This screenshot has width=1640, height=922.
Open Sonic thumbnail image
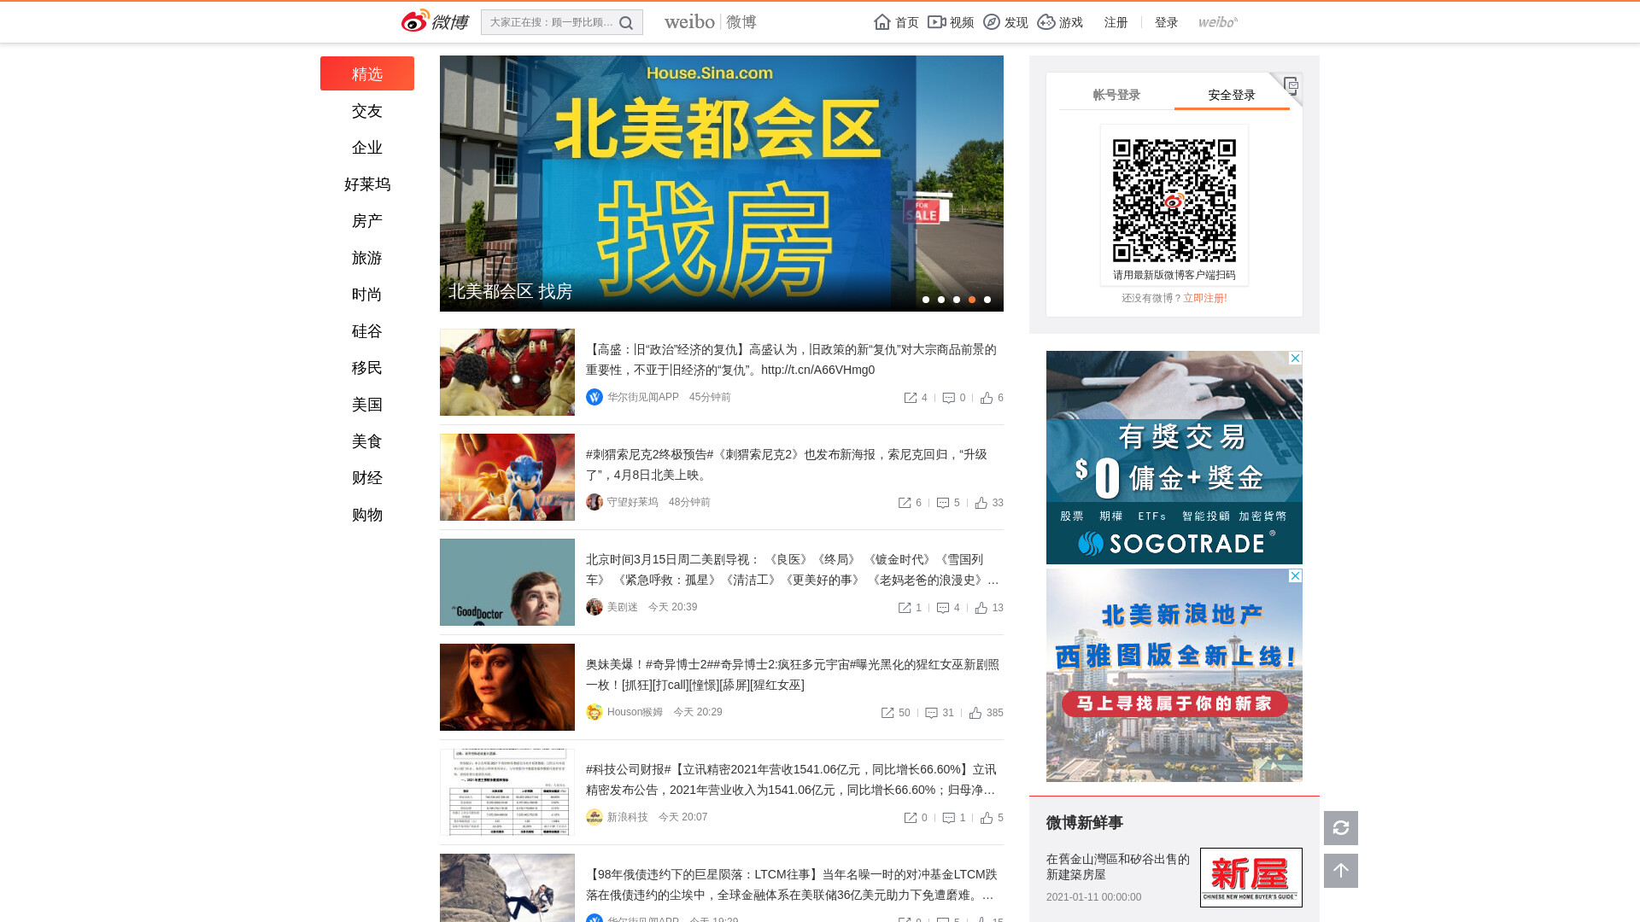coord(507,477)
